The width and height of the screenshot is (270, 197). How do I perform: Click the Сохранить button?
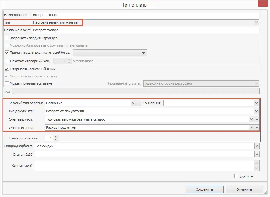205,189
